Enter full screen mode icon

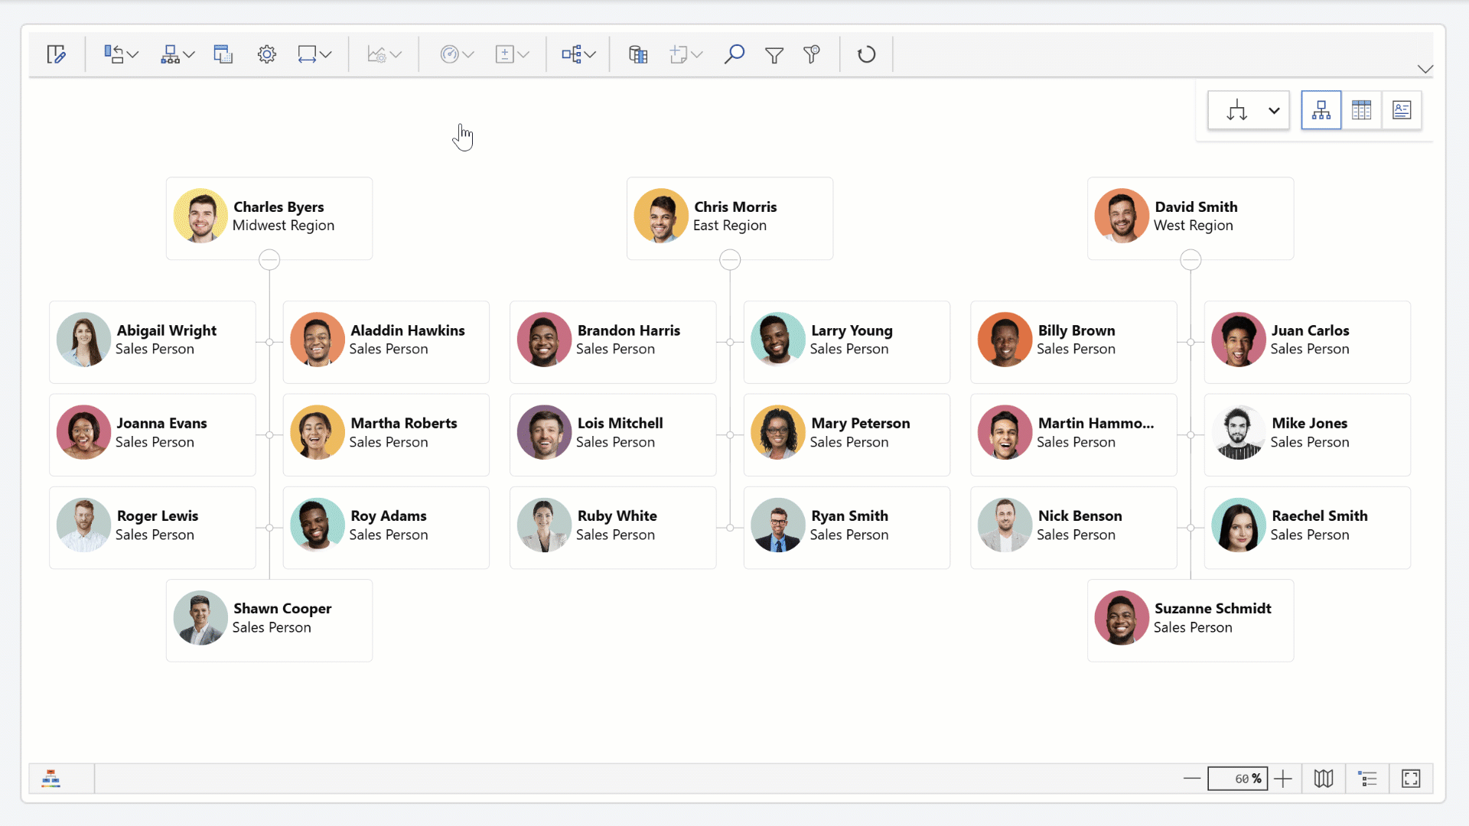pyautogui.click(x=1411, y=779)
